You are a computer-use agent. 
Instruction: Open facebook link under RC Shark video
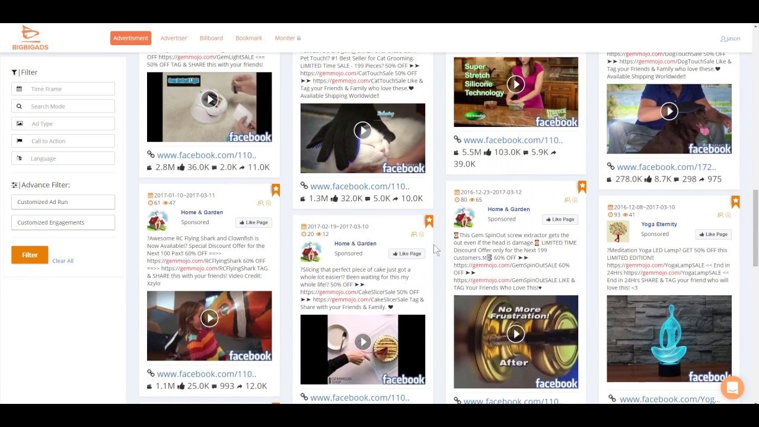pyautogui.click(x=206, y=374)
